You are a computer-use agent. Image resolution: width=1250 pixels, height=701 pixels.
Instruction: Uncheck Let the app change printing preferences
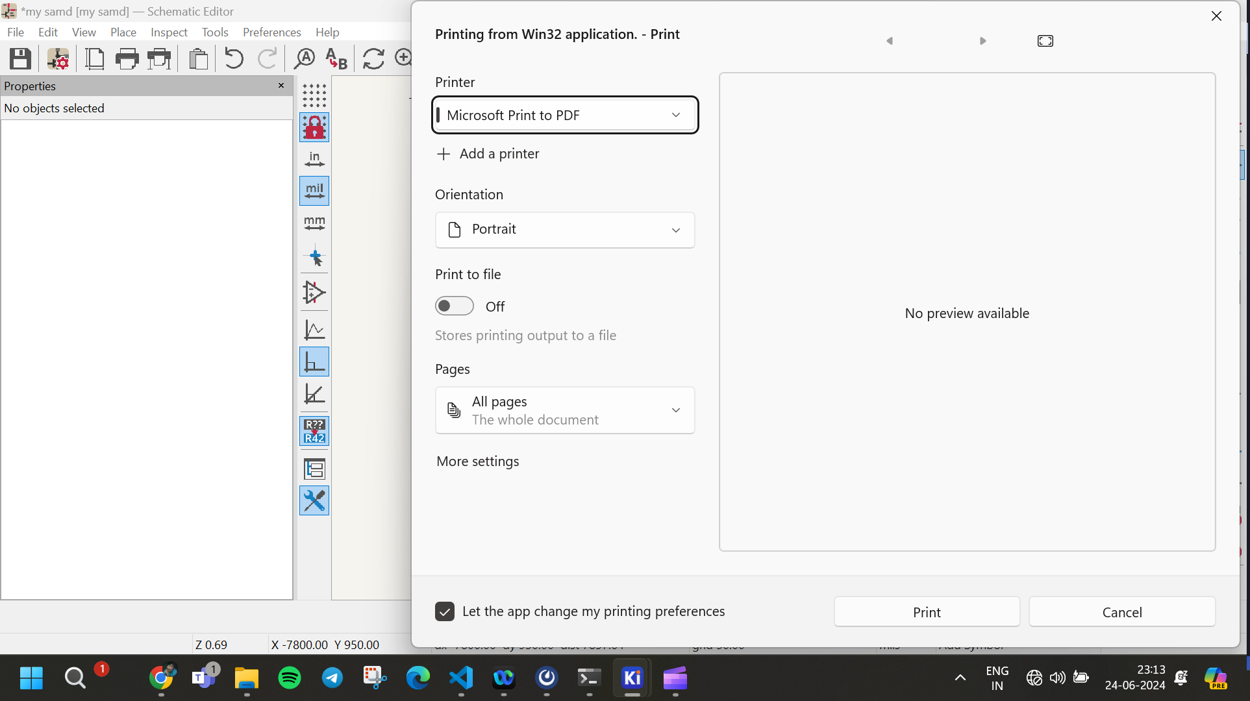click(x=445, y=611)
